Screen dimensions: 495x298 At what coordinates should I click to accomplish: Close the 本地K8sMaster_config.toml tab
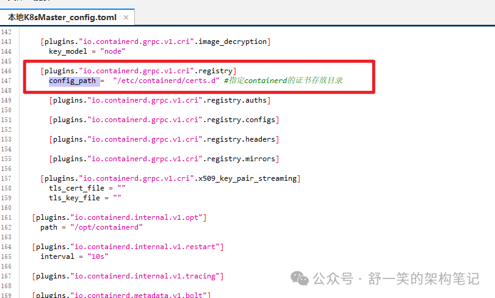tap(126, 17)
